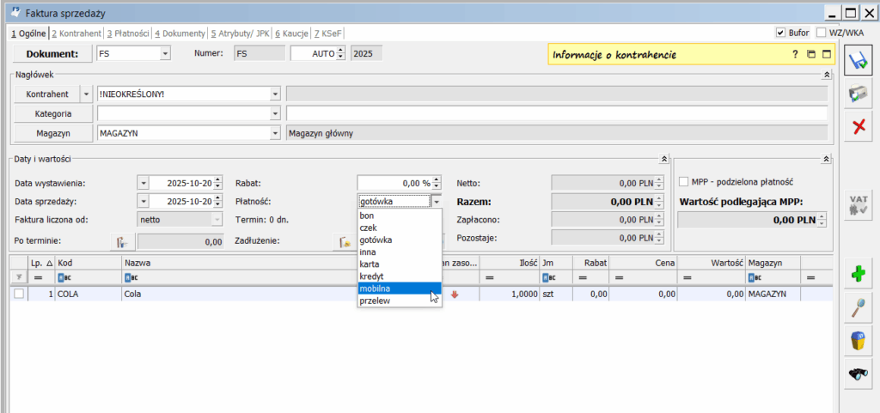Screen dimensions: 880x413
Task: Save the invoice with the floppy disk icon
Action: [857, 62]
